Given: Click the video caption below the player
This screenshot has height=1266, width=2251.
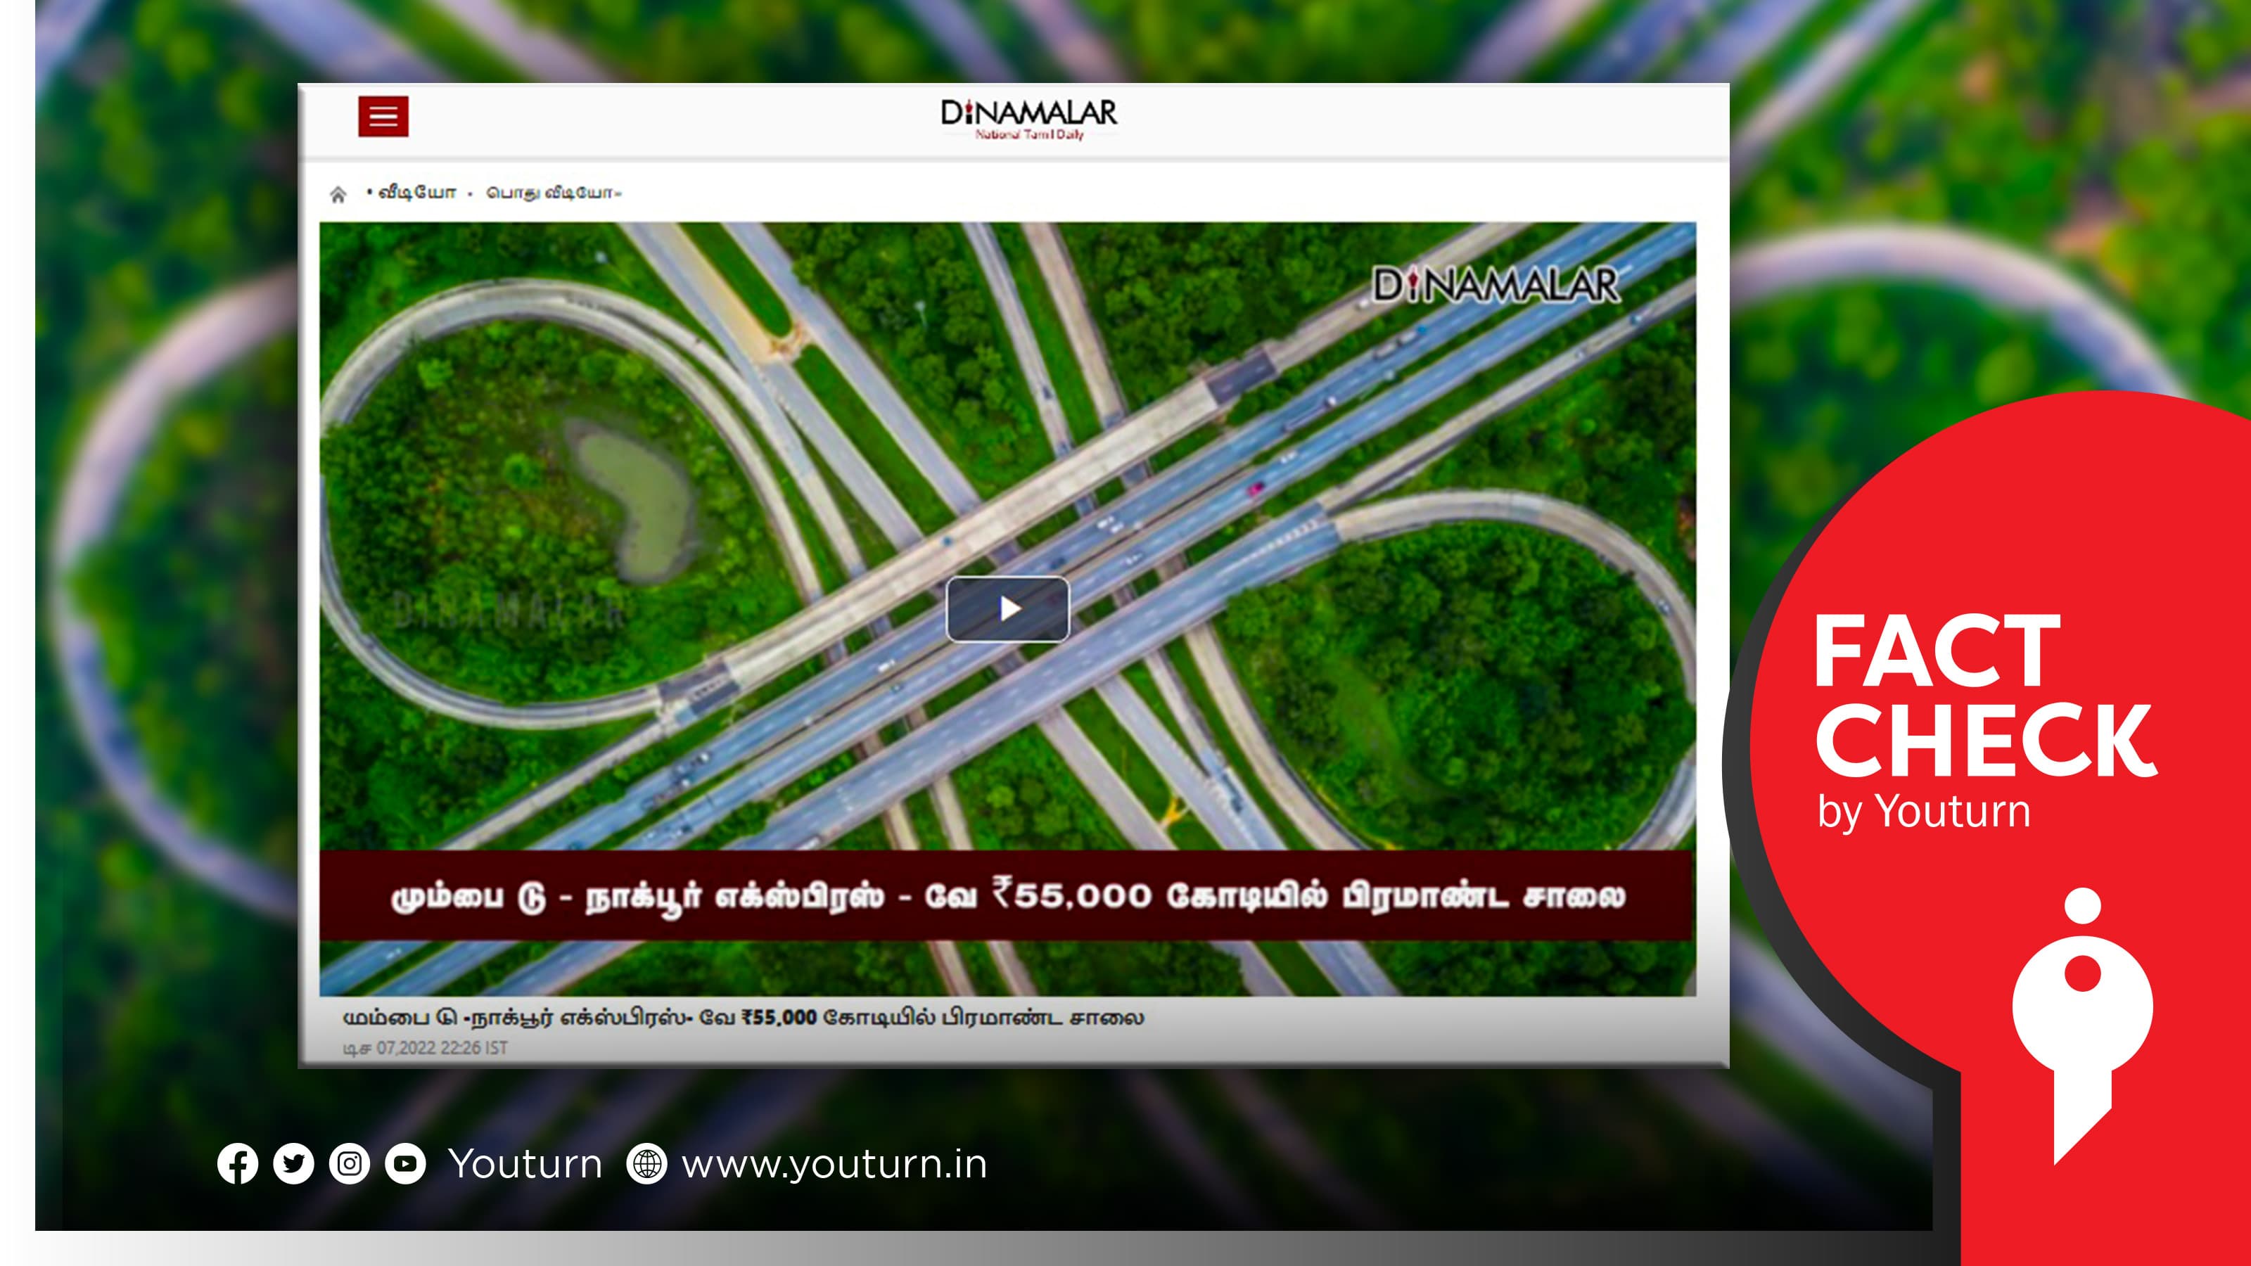Looking at the screenshot, I should pyautogui.click(x=744, y=1017).
